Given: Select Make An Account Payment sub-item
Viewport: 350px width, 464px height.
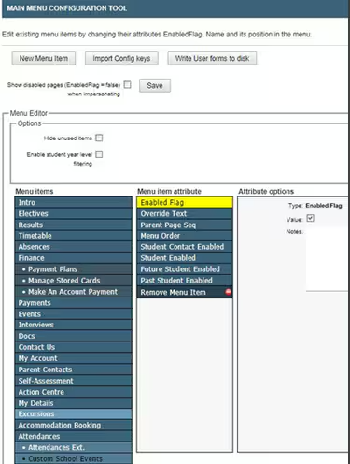Looking at the screenshot, I should point(74,292).
